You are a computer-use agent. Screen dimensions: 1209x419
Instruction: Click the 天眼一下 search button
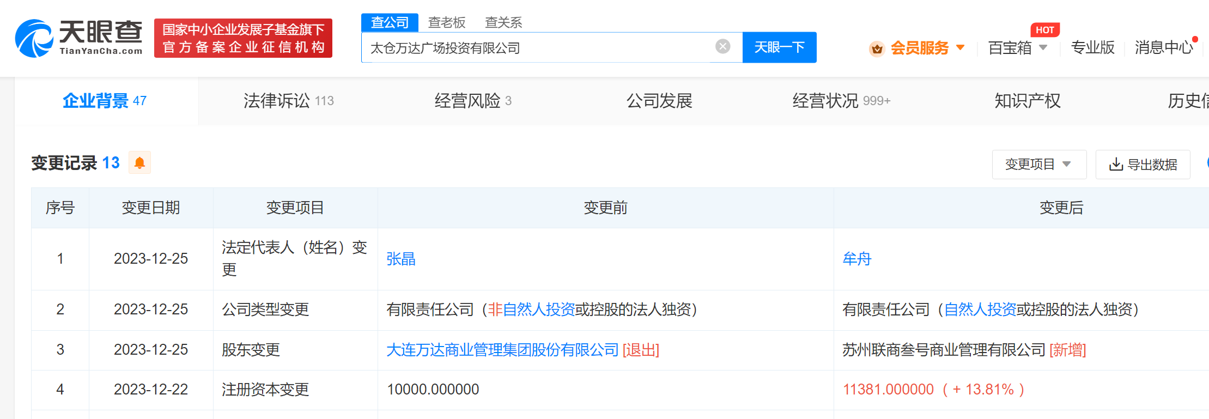(779, 47)
